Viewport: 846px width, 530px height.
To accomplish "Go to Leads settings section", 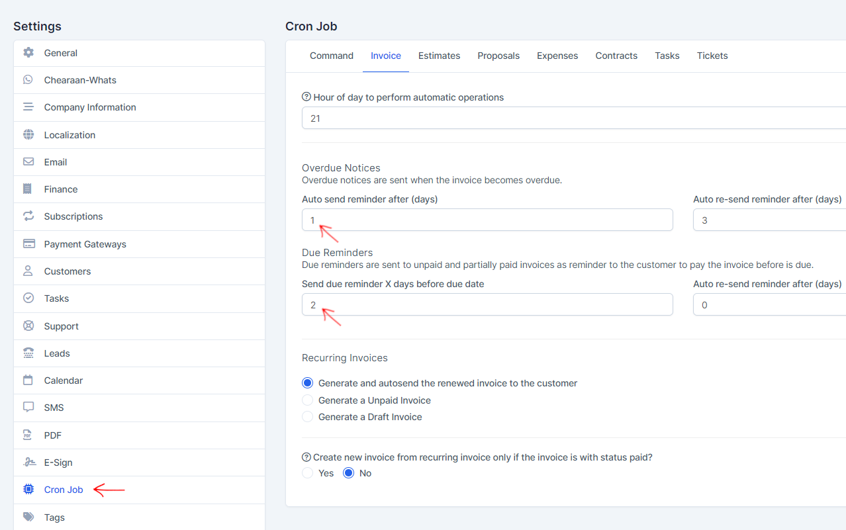I will pos(57,353).
